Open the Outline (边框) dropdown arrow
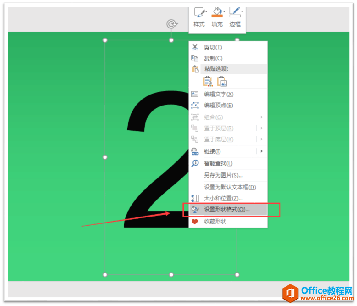Image resolution: width=357 pixels, height=306 pixels. [242, 11]
